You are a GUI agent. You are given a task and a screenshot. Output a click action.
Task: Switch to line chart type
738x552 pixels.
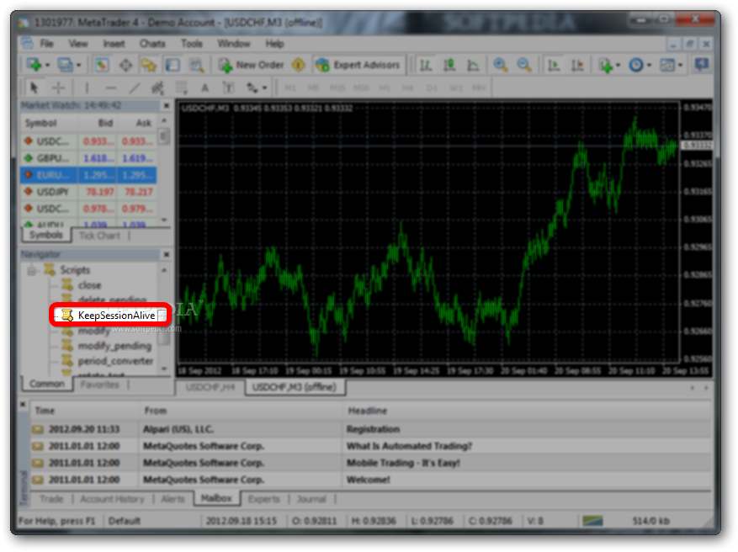[x=473, y=65]
